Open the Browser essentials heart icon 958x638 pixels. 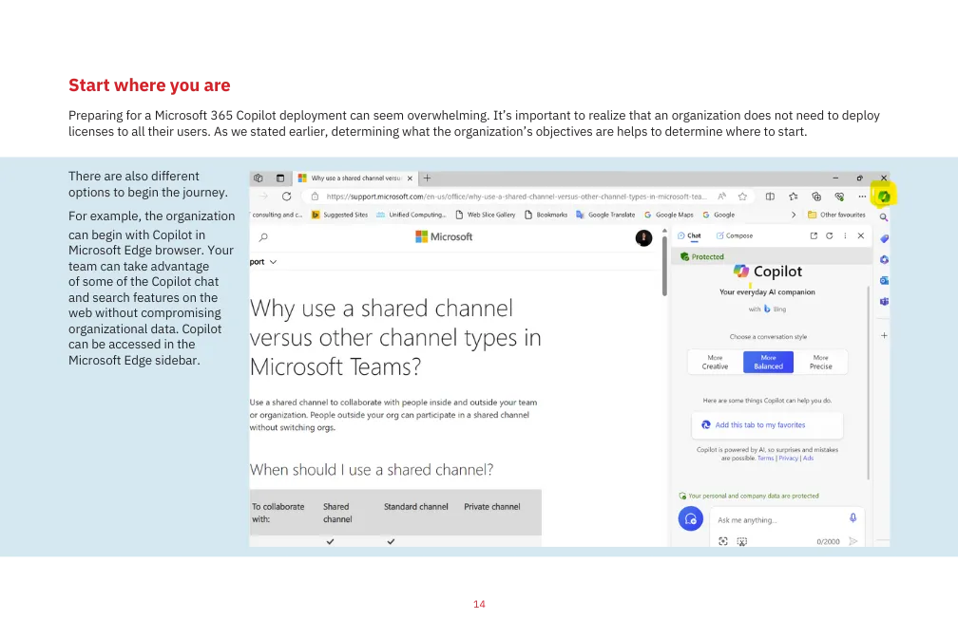tap(839, 197)
